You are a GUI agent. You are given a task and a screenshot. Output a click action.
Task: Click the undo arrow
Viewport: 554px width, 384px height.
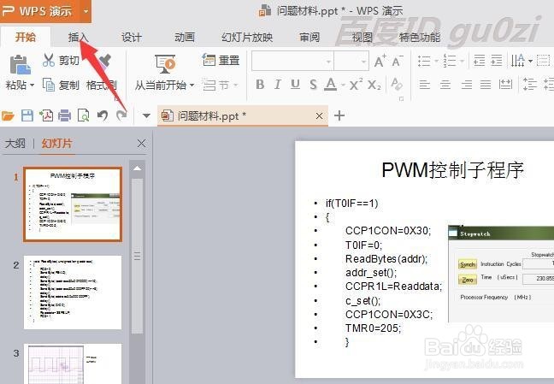tap(103, 115)
